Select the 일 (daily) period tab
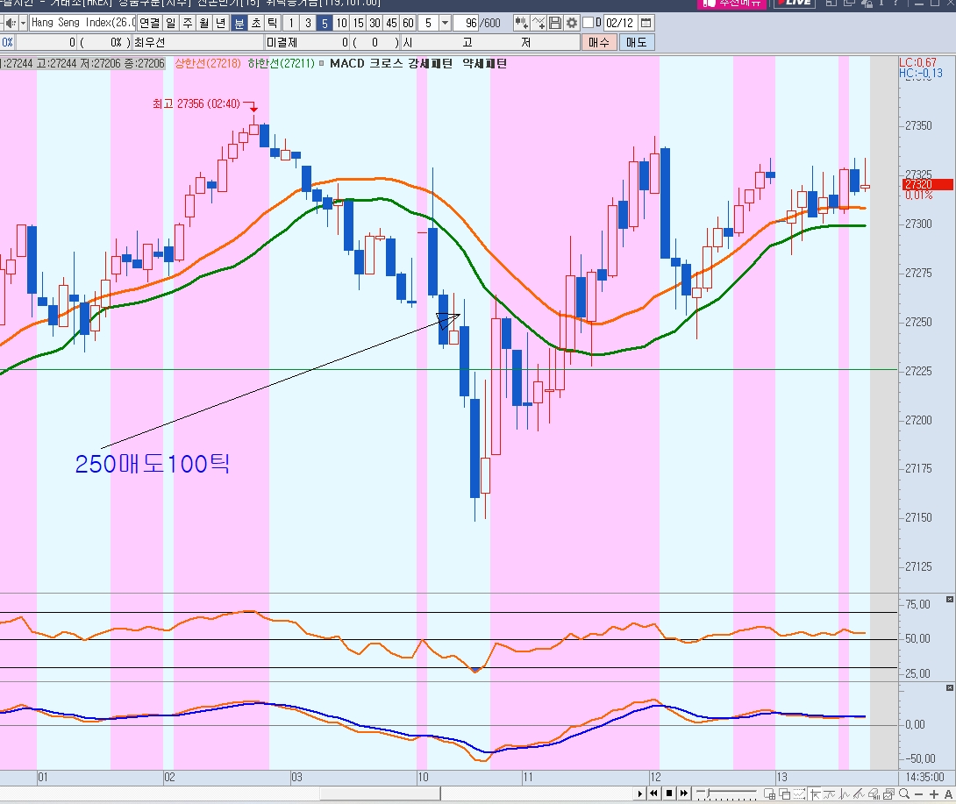 (x=170, y=23)
